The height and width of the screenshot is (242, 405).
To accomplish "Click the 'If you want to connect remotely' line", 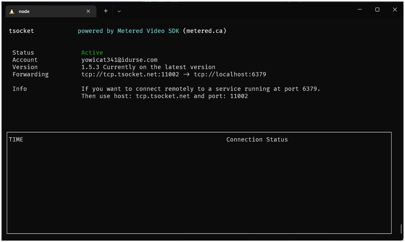I will pyautogui.click(x=201, y=89).
